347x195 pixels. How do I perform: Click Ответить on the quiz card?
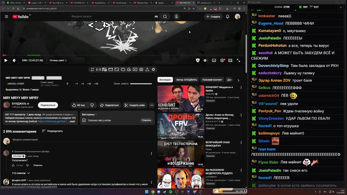[x=146, y=120]
